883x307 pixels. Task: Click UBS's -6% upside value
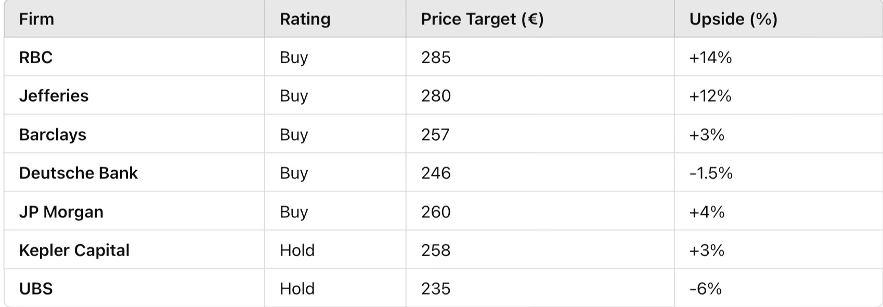click(705, 289)
